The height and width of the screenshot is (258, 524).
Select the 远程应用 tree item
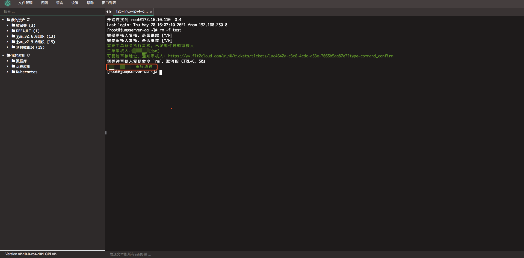point(23,66)
